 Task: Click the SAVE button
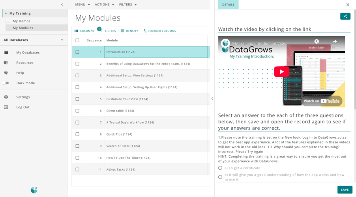click(345, 190)
